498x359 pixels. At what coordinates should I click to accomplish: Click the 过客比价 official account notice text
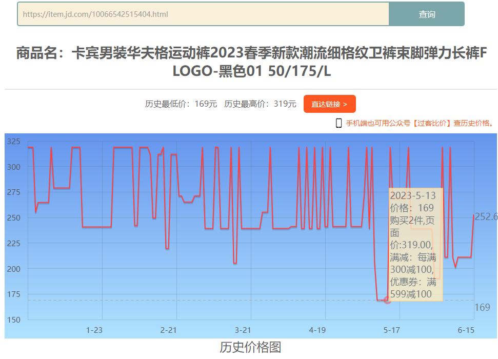(420, 123)
